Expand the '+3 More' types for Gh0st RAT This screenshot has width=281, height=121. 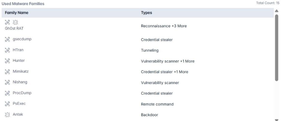tap(178, 26)
